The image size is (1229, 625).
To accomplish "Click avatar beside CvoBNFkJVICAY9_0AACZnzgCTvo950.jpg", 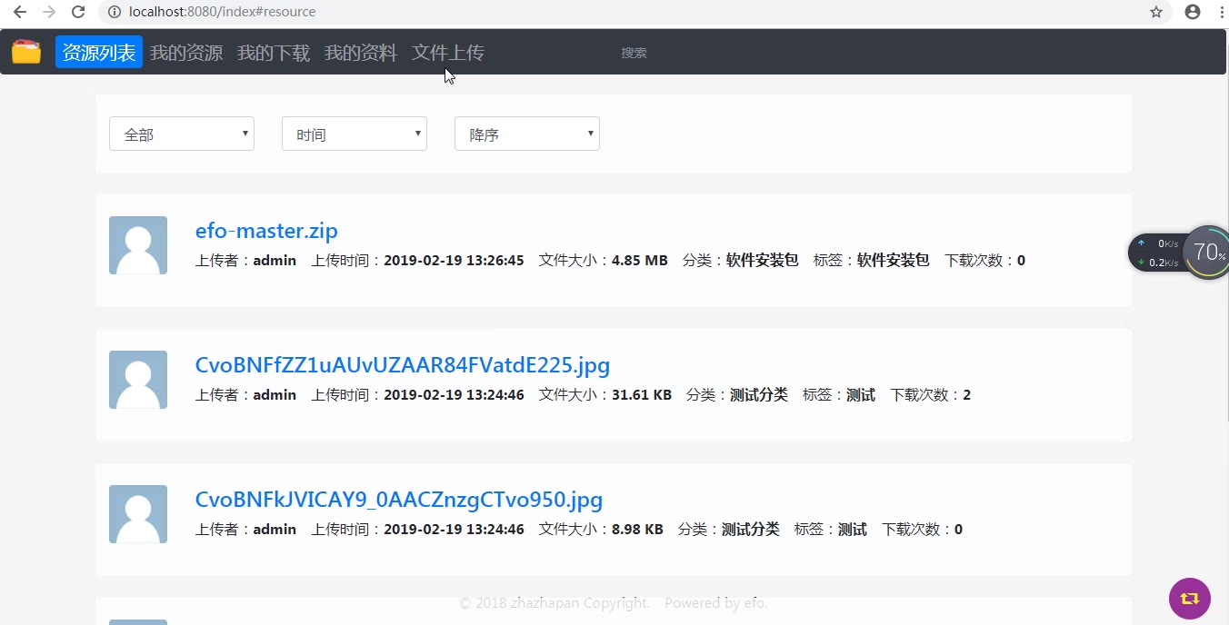I will (x=138, y=514).
